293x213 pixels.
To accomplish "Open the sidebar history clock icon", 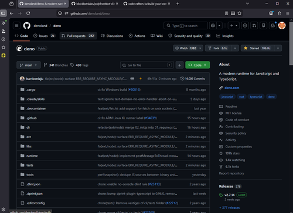I will coord(4,39).
